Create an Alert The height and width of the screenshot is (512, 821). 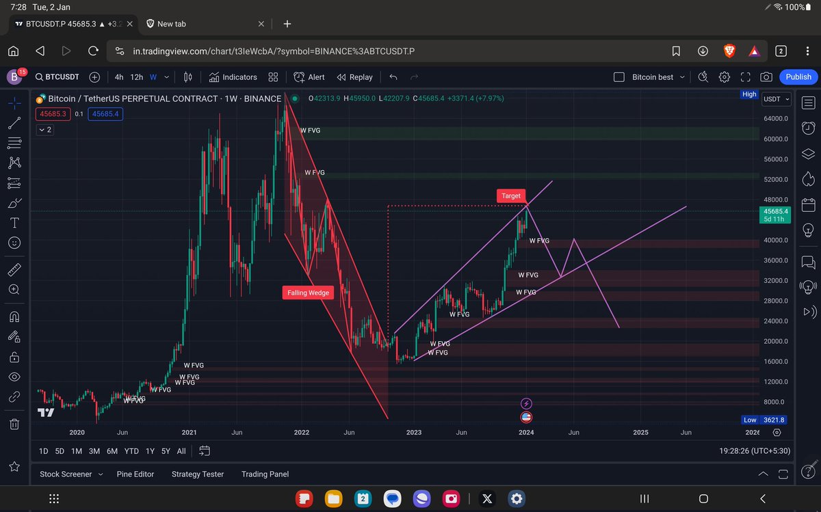[x=309, y=77]
